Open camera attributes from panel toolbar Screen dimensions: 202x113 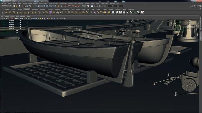[x=4, y=19]
